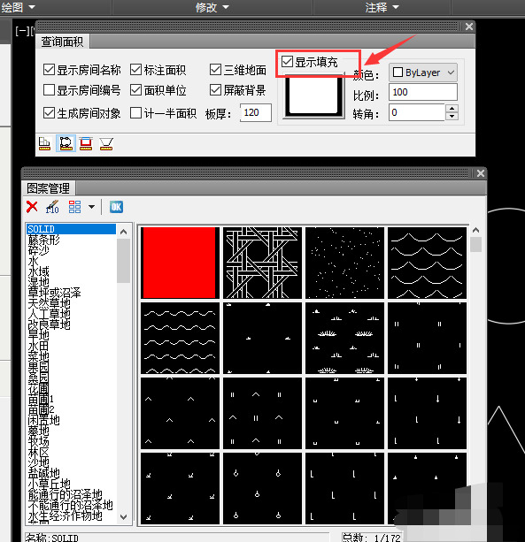Toggle the 显示填充 checkbox

coord(287,62)
